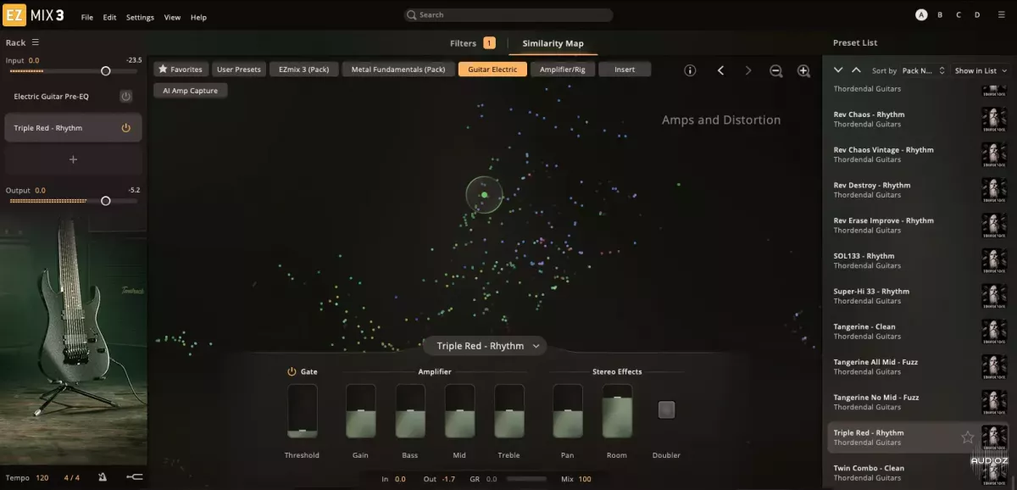Select snapshot D
The image size is (1017, 490).
977,14
